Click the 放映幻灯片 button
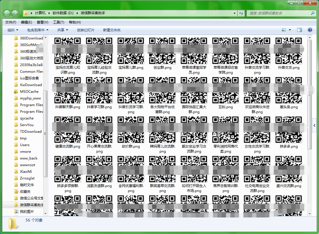This screenshot has width=319, height=234. 86,30
